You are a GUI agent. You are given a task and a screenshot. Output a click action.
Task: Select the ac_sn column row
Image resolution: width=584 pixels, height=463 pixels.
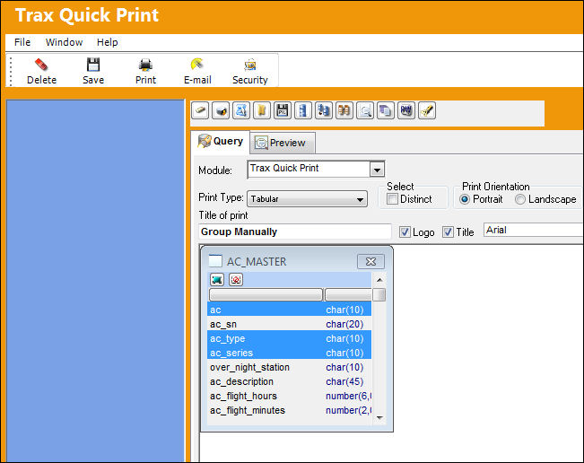point(290,324)
